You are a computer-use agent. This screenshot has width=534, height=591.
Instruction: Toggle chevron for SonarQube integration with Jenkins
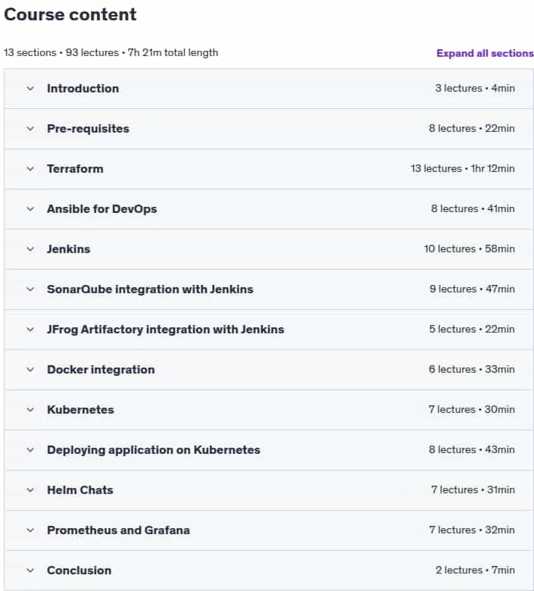click(30, 289)
